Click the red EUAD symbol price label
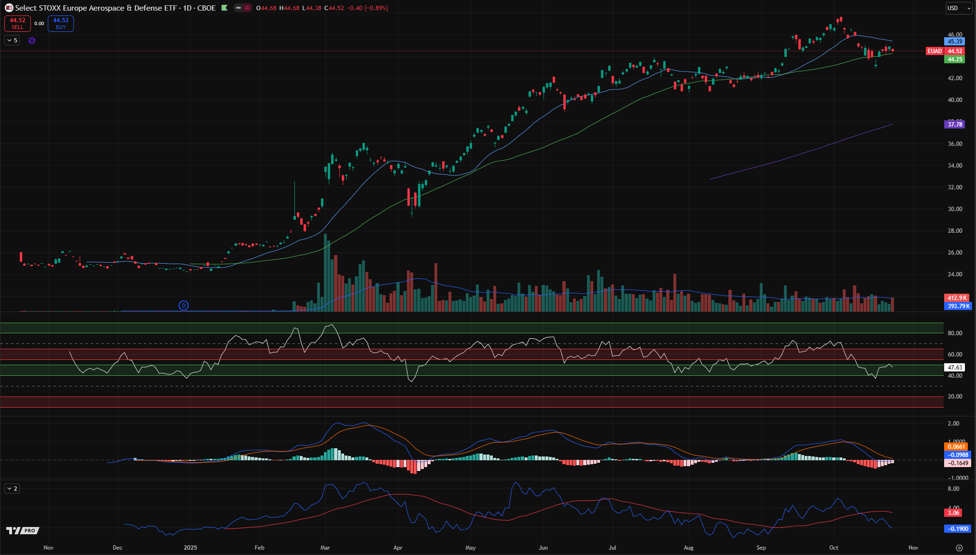This screenshot has height=555, width=976. click(x=934, y=51)
